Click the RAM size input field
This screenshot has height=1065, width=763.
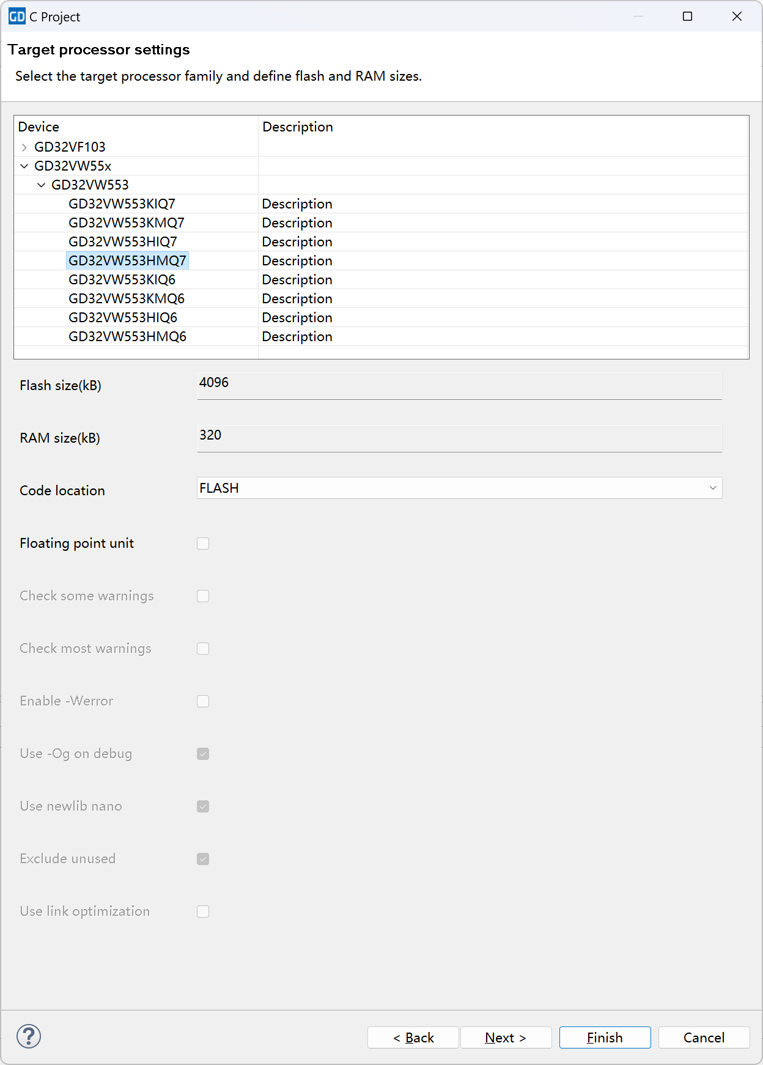pos(459,438)
